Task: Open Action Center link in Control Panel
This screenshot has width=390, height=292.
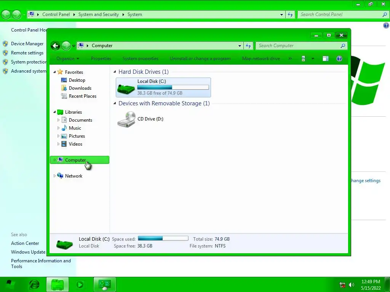Action: point(25,243)
